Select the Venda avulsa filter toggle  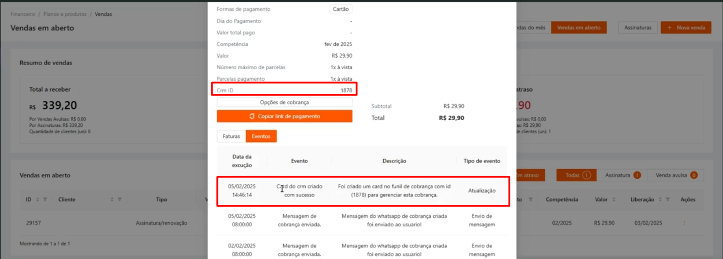(675, 175)
